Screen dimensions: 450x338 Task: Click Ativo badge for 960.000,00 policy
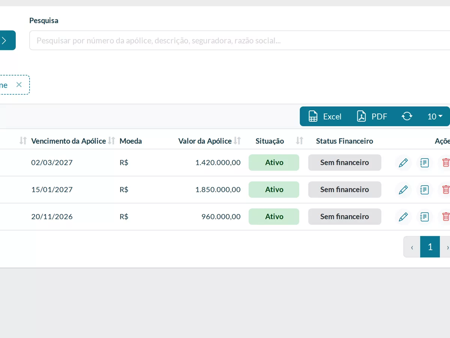(274, 217)
